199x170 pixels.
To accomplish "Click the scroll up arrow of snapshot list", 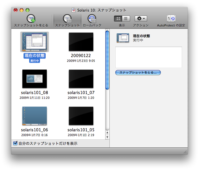I will pos(107,133).
